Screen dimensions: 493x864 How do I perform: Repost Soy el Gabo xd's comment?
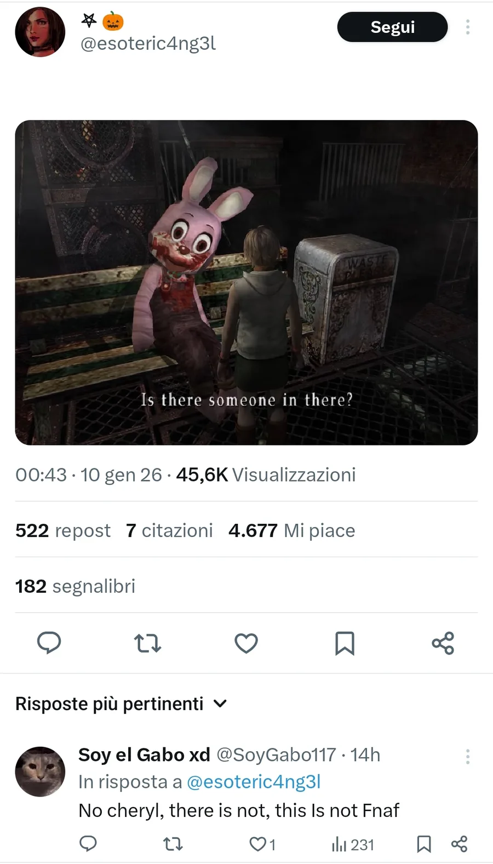[173, 844]
